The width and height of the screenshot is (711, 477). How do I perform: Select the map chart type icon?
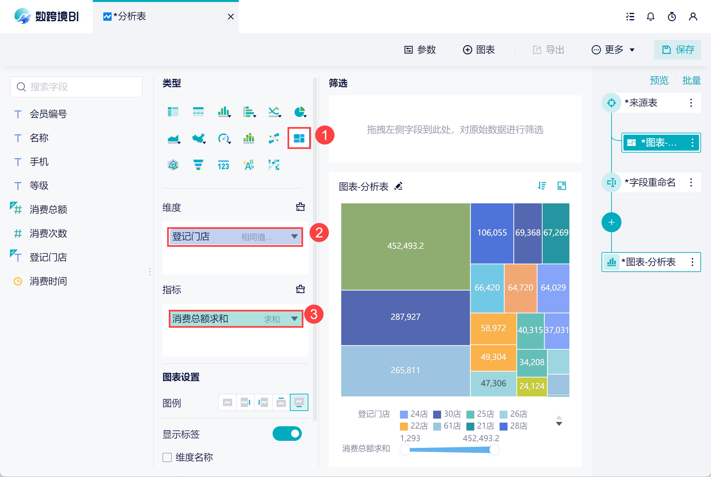(x=198, y=138)
